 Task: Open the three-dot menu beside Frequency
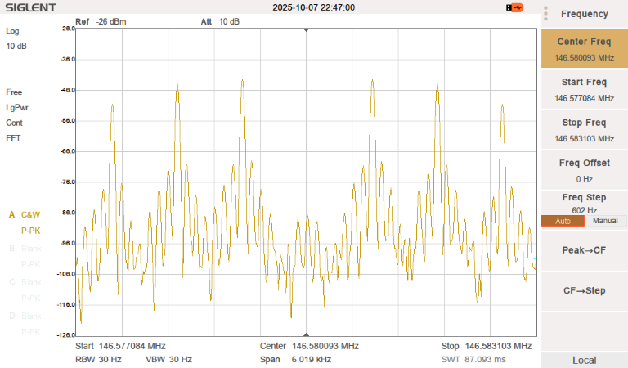[x=545, y=13]
